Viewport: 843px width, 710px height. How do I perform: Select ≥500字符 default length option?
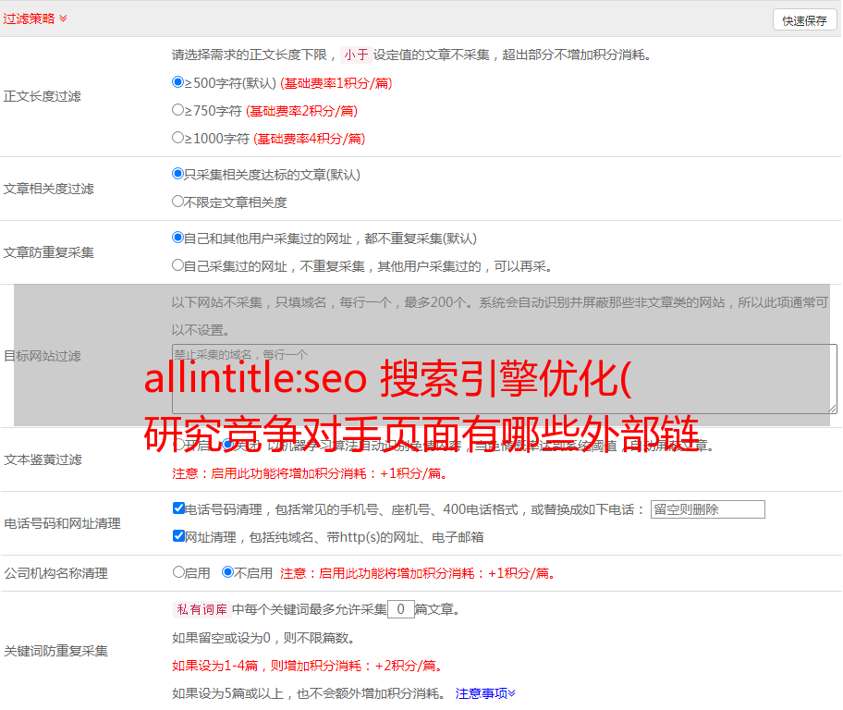click(177, 82)
